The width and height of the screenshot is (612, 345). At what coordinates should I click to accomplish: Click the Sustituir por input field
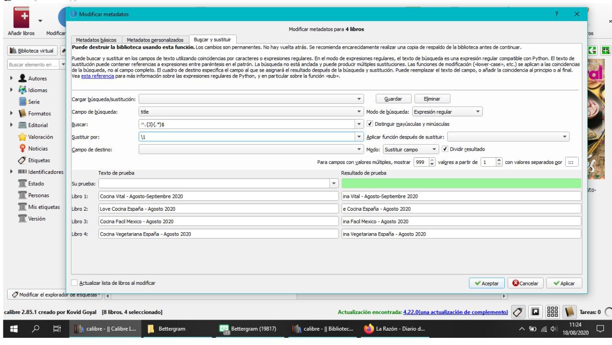[247, 137]
